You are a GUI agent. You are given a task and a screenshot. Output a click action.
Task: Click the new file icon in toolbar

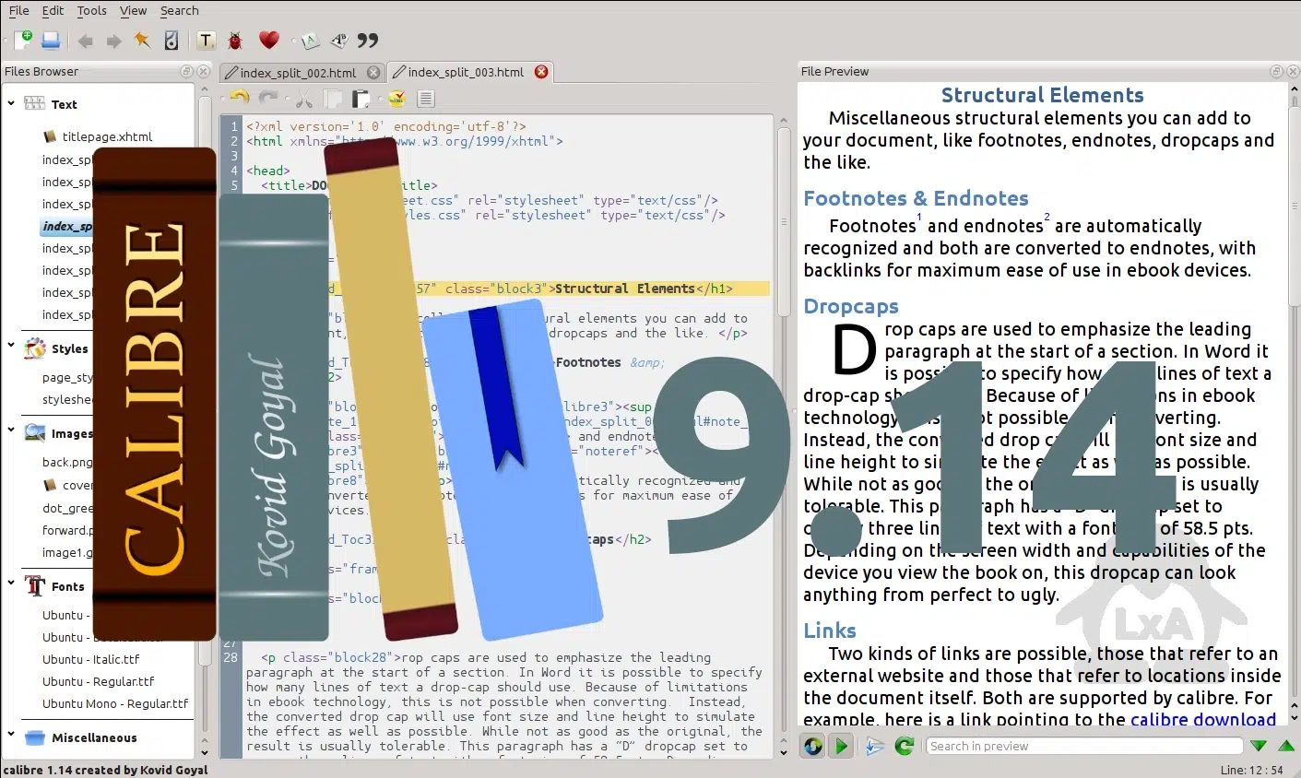click(x=23, y=40)
